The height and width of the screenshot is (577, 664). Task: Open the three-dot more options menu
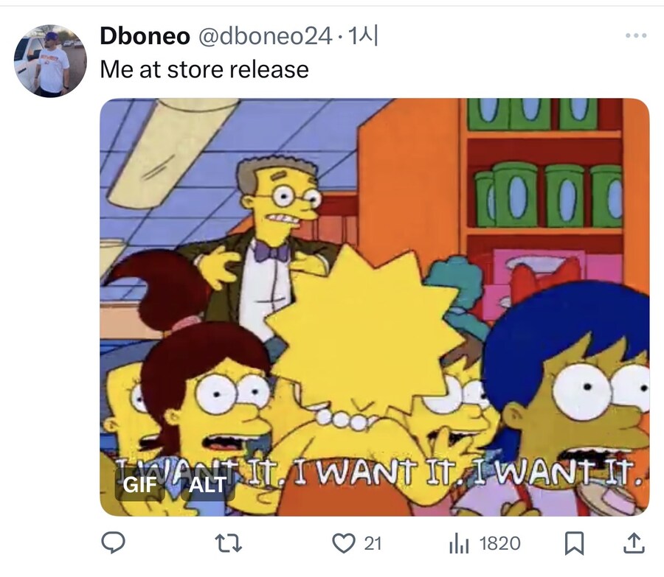[x=636, y=35]
